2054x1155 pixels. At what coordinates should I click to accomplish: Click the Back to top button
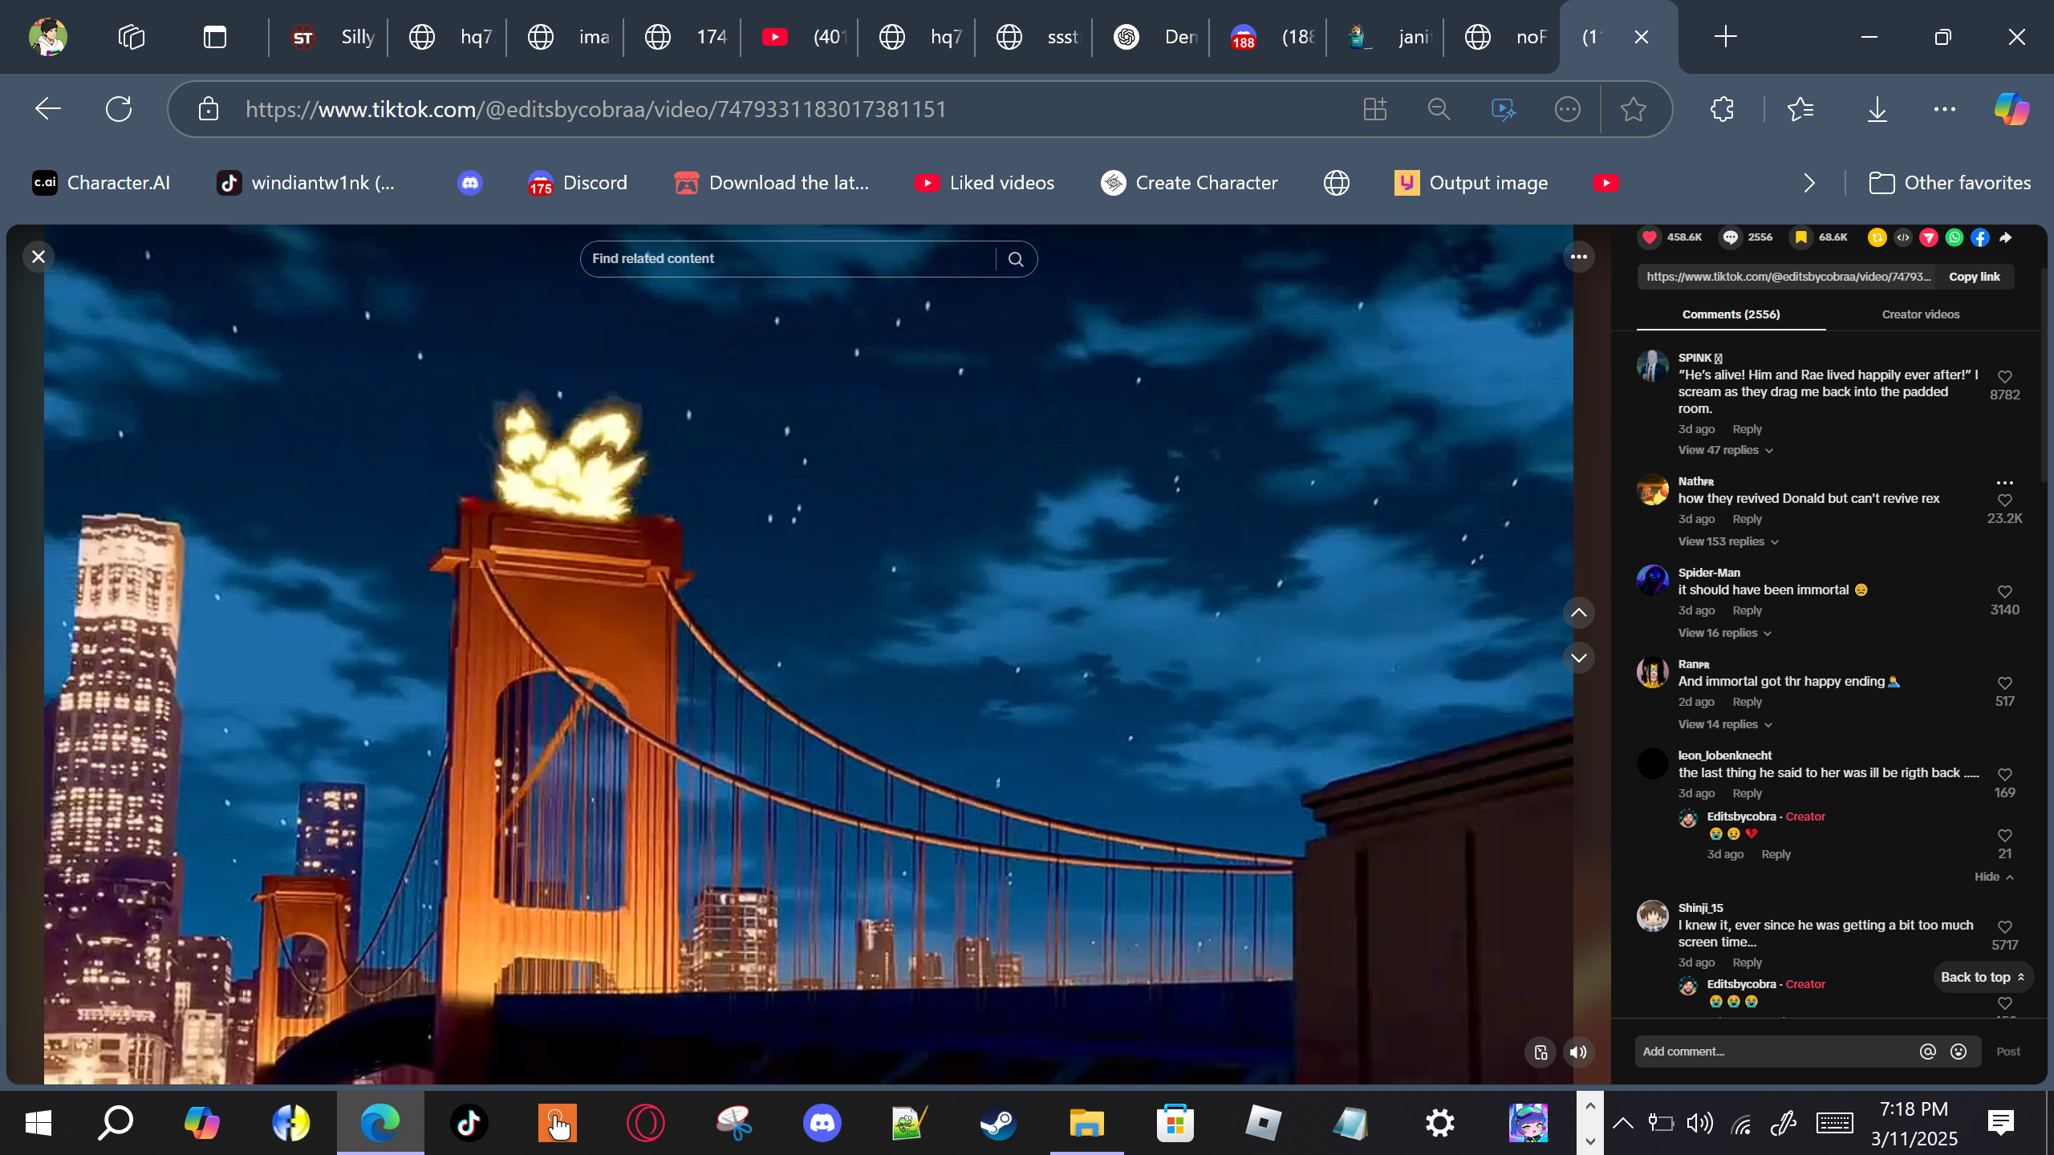pos(1982,977)
